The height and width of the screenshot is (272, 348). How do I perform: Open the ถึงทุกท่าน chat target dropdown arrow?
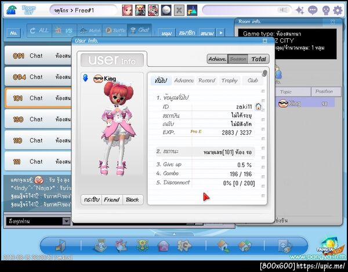click(66, 221)
